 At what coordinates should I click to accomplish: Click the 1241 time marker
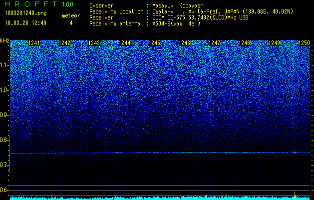[x=34, y=43]
